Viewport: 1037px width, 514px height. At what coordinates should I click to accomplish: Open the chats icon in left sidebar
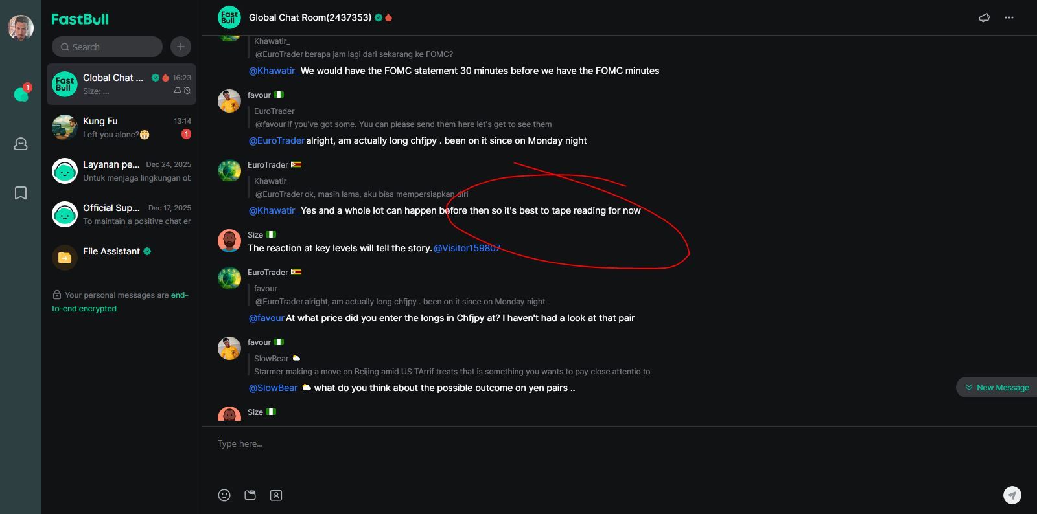(x=21, y=95)
